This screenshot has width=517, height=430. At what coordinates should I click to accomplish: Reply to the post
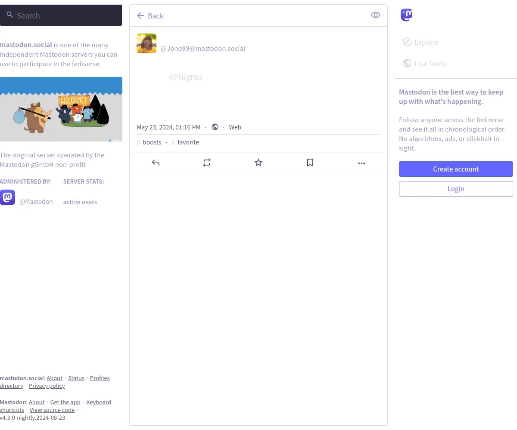click(156, 163)
